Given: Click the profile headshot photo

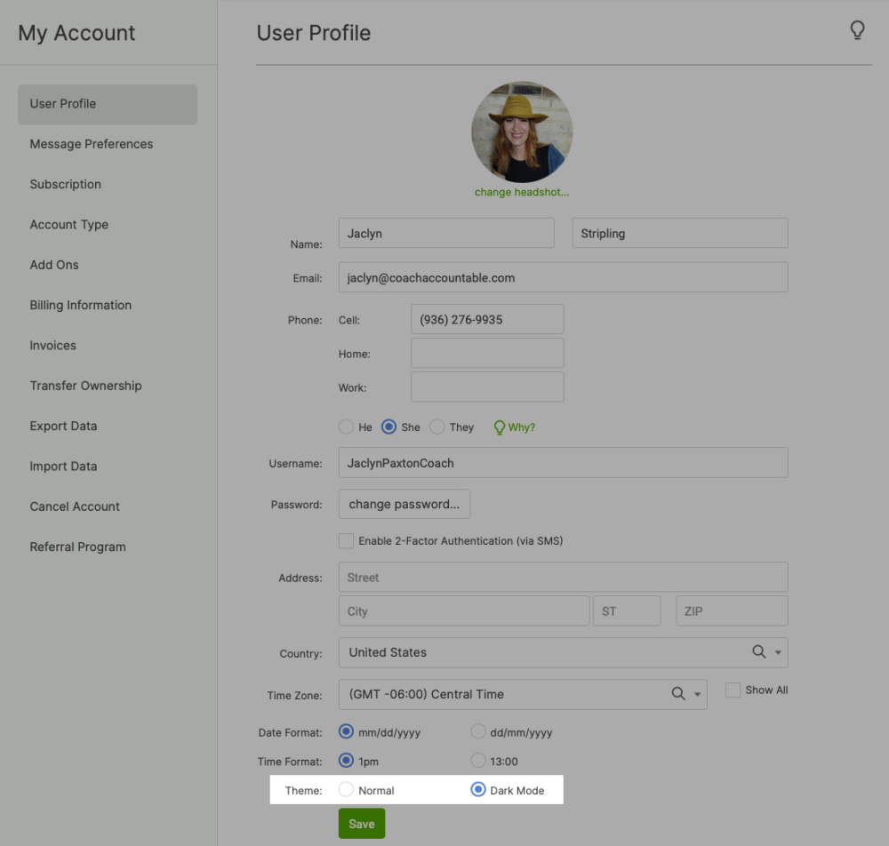Looking at the screenshot, I should tap(522, 132).
